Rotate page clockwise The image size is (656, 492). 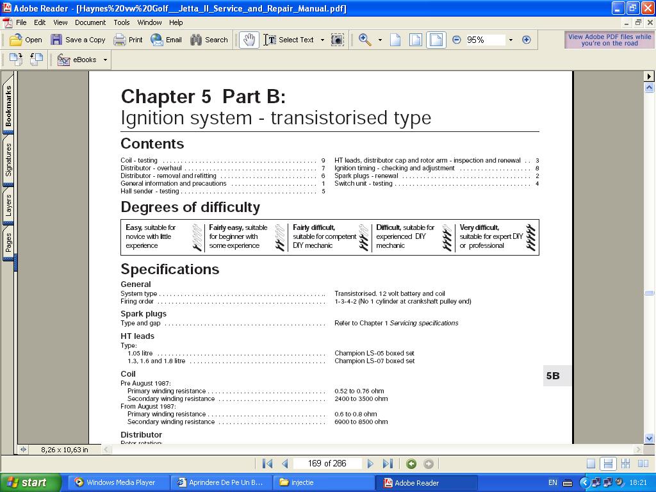16,60
